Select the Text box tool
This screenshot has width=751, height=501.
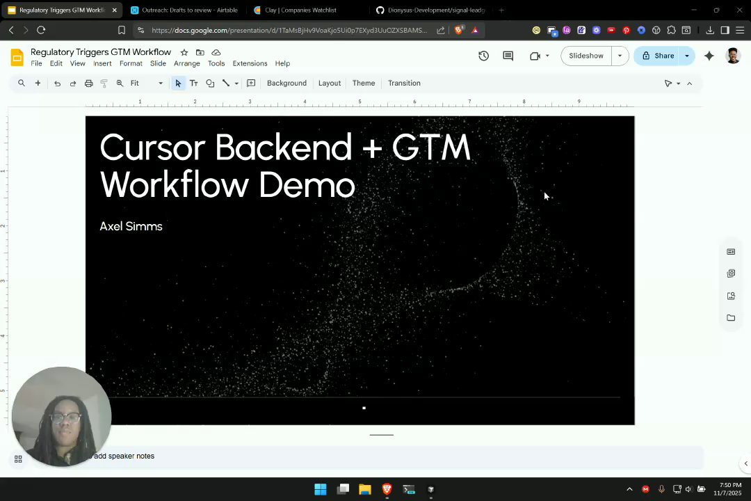[194, 83]
